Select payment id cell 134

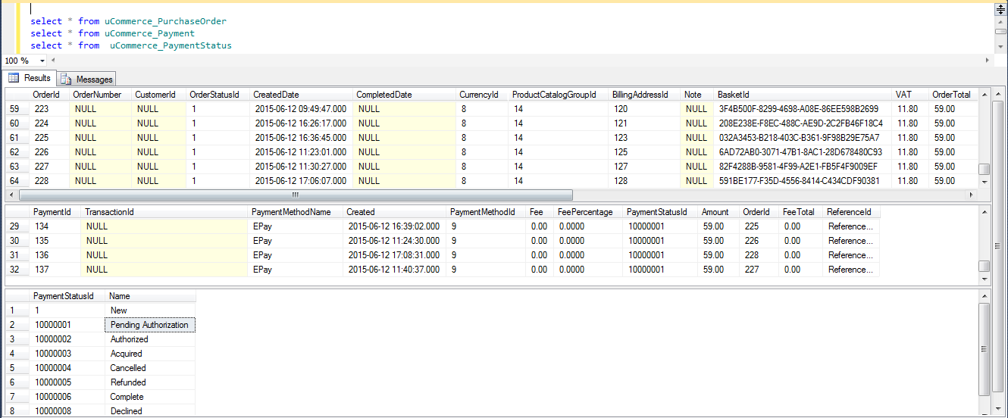pos(55,226)
